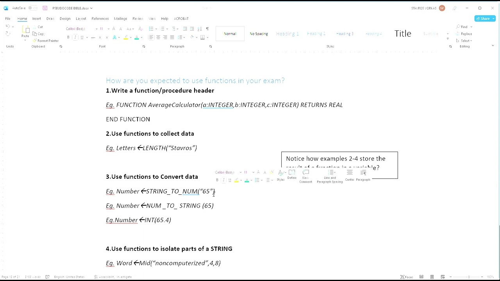500x281 pixels.
Task: Apply the Title style
Action: (403, 34)
